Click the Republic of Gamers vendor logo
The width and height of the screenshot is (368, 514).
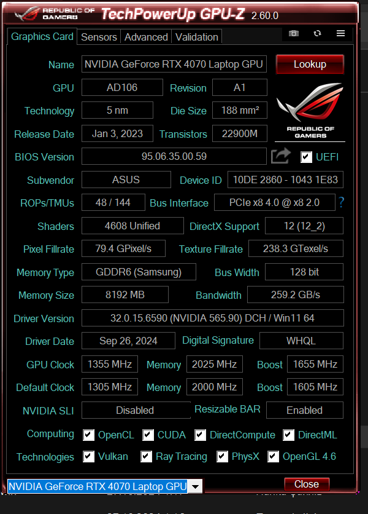310,111
